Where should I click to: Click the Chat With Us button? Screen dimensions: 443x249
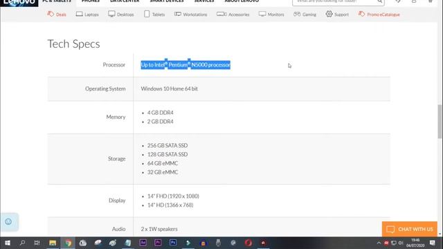[x=409, y=229]
